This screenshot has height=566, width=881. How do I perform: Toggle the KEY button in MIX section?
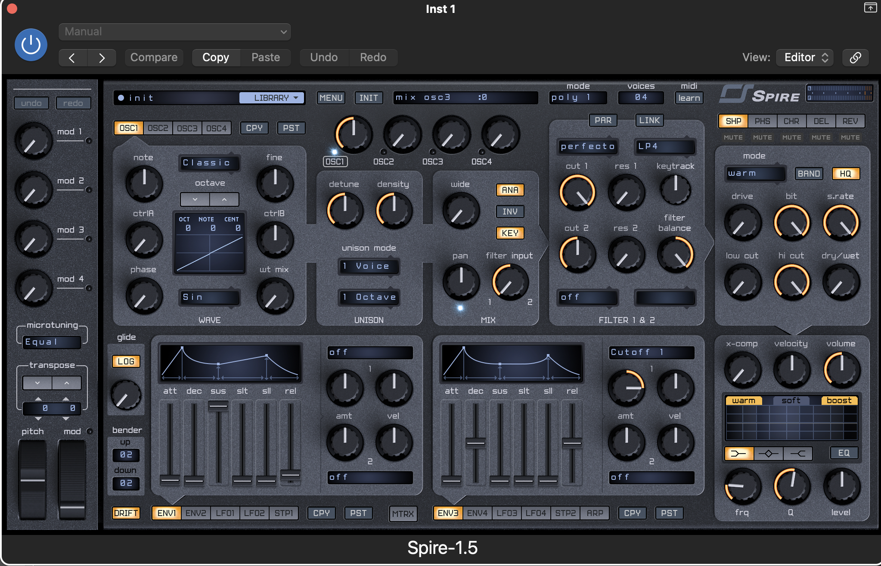510,233
